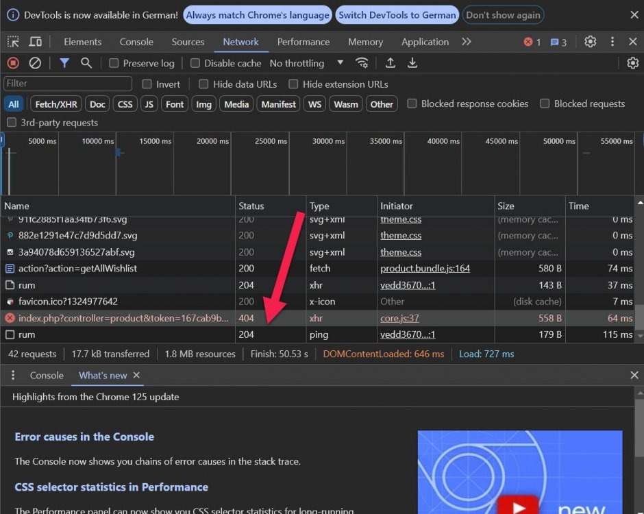Toggle the network filter funnel icon
The height and width of the screenshot is (514, 644).
64,63
